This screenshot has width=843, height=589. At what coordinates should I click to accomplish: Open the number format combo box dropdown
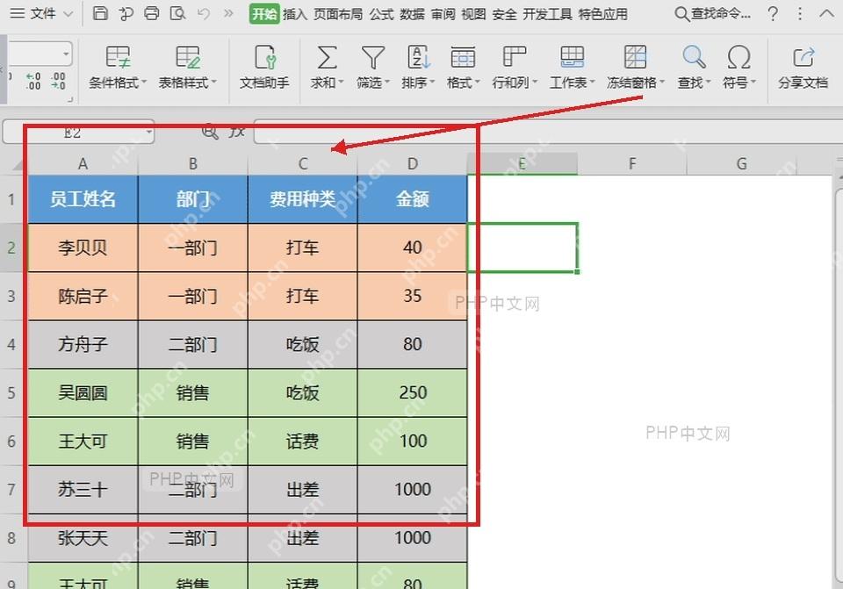66,54
